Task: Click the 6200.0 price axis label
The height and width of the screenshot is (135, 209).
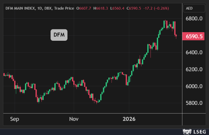Action: tap(194, 69)
